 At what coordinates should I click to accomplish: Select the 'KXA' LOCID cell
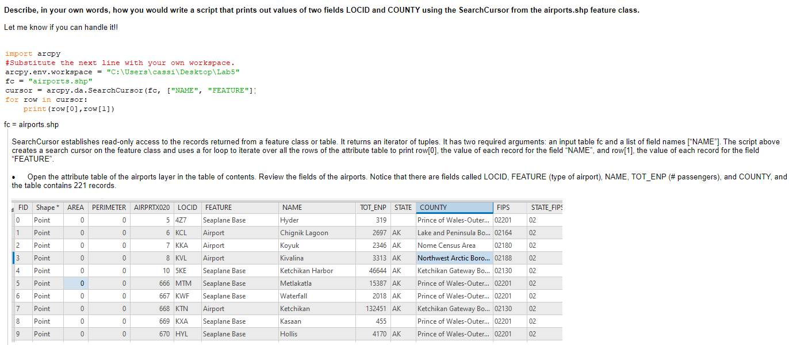tap(187, 321)
